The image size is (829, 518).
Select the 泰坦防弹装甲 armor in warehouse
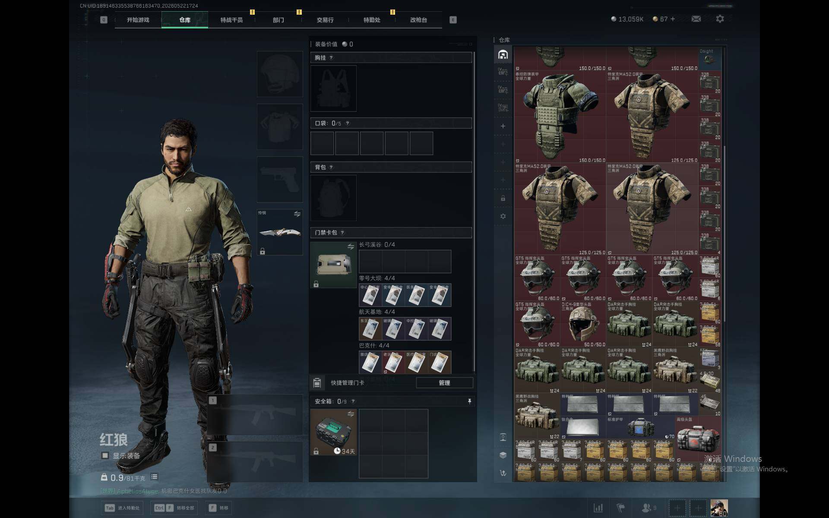point(560,117)
